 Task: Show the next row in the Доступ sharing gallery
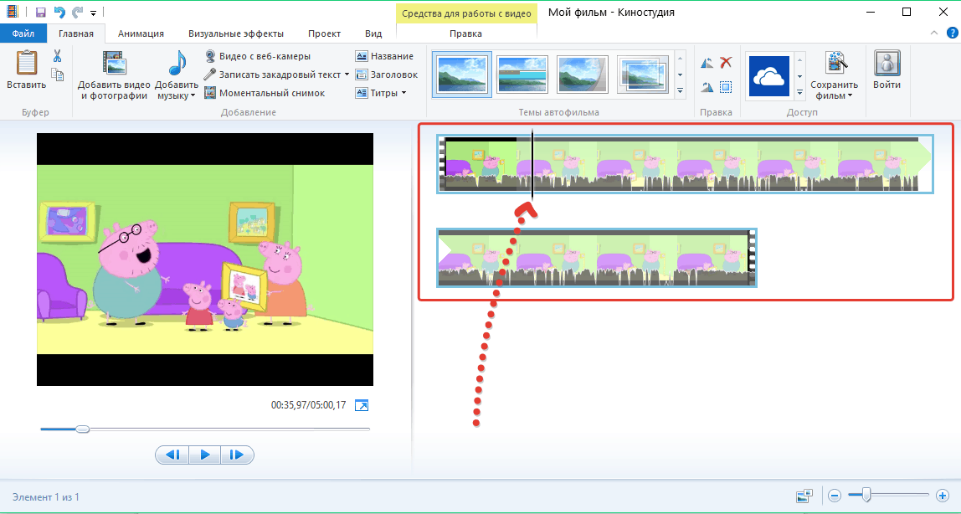[x=799, y=76]
